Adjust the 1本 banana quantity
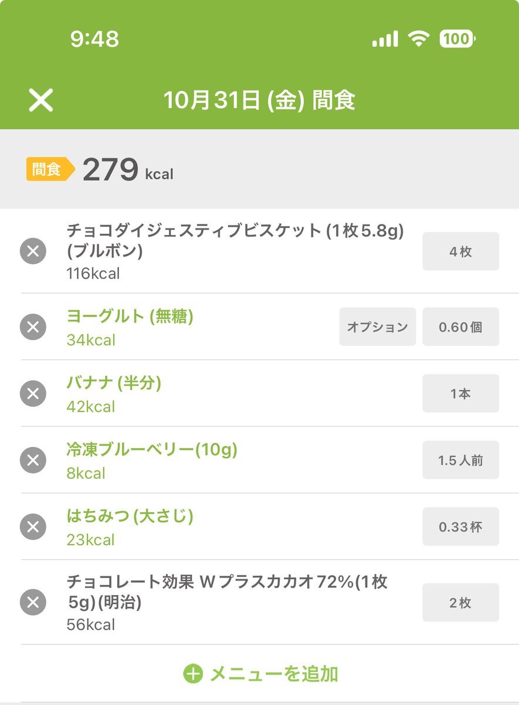 point(460,394)
